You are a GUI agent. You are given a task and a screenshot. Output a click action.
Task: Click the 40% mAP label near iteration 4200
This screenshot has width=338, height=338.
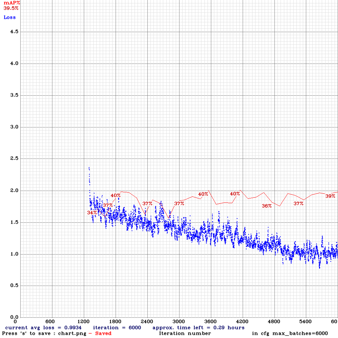235,194
